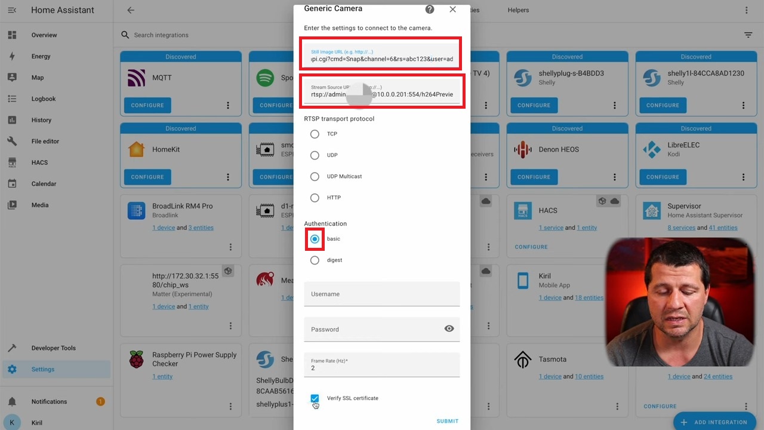Viewport: 764px width, 430px height.
Task: Open shellyplug-s-B4BDD3 options menu
Action: click(x=615, y=105)
